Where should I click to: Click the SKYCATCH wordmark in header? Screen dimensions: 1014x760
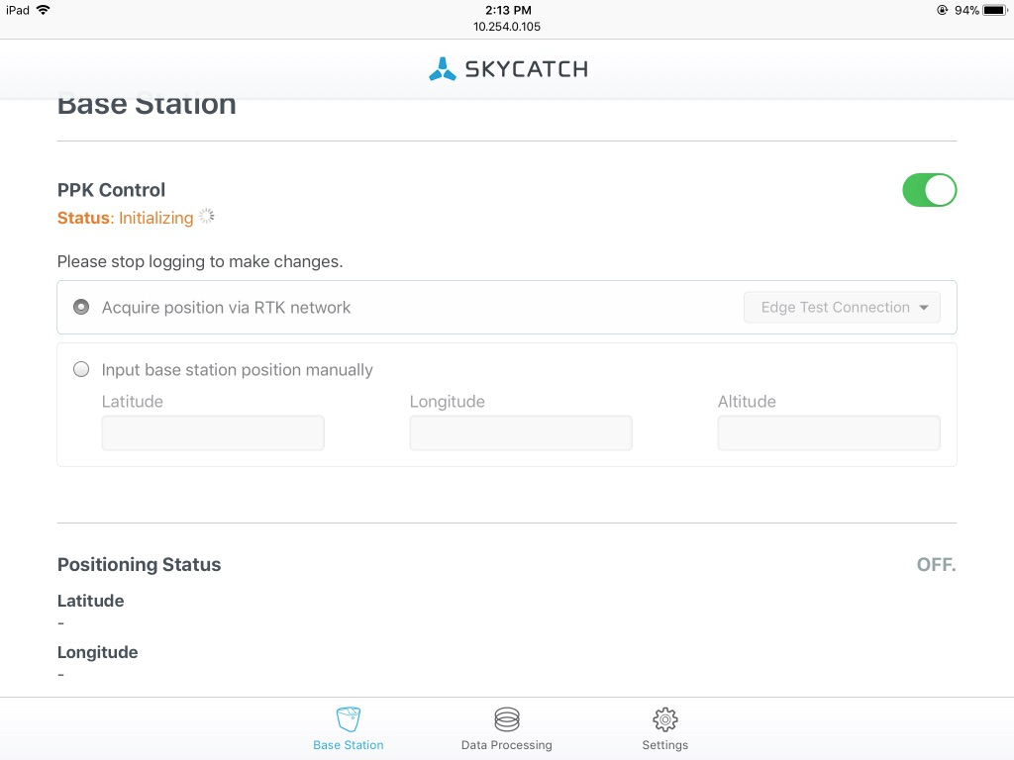point(527,69)
